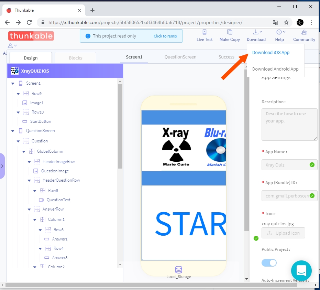
Task: Collapse the Question row node
Action: click(x=18, y=141)
